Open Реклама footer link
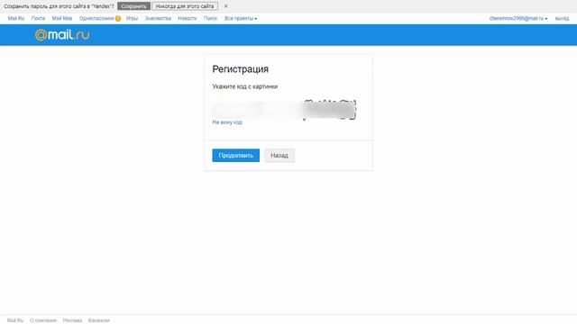577x324 pixels. tap(72, 320)
